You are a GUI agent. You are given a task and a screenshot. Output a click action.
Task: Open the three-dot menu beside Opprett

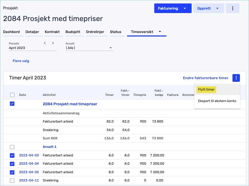pyautogui.click(x=233, y=8)
